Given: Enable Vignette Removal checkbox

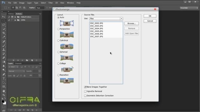Looking at the screenshot, I should click(85, 91).
